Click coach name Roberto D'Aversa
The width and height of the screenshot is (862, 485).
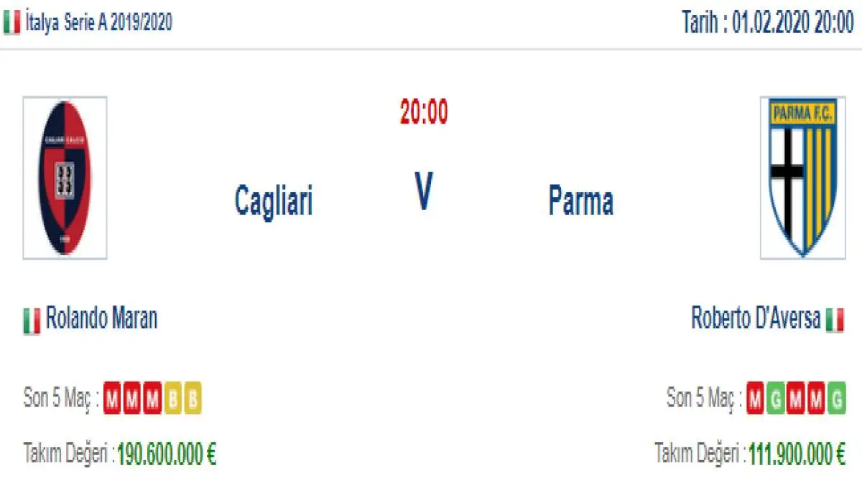756,318
